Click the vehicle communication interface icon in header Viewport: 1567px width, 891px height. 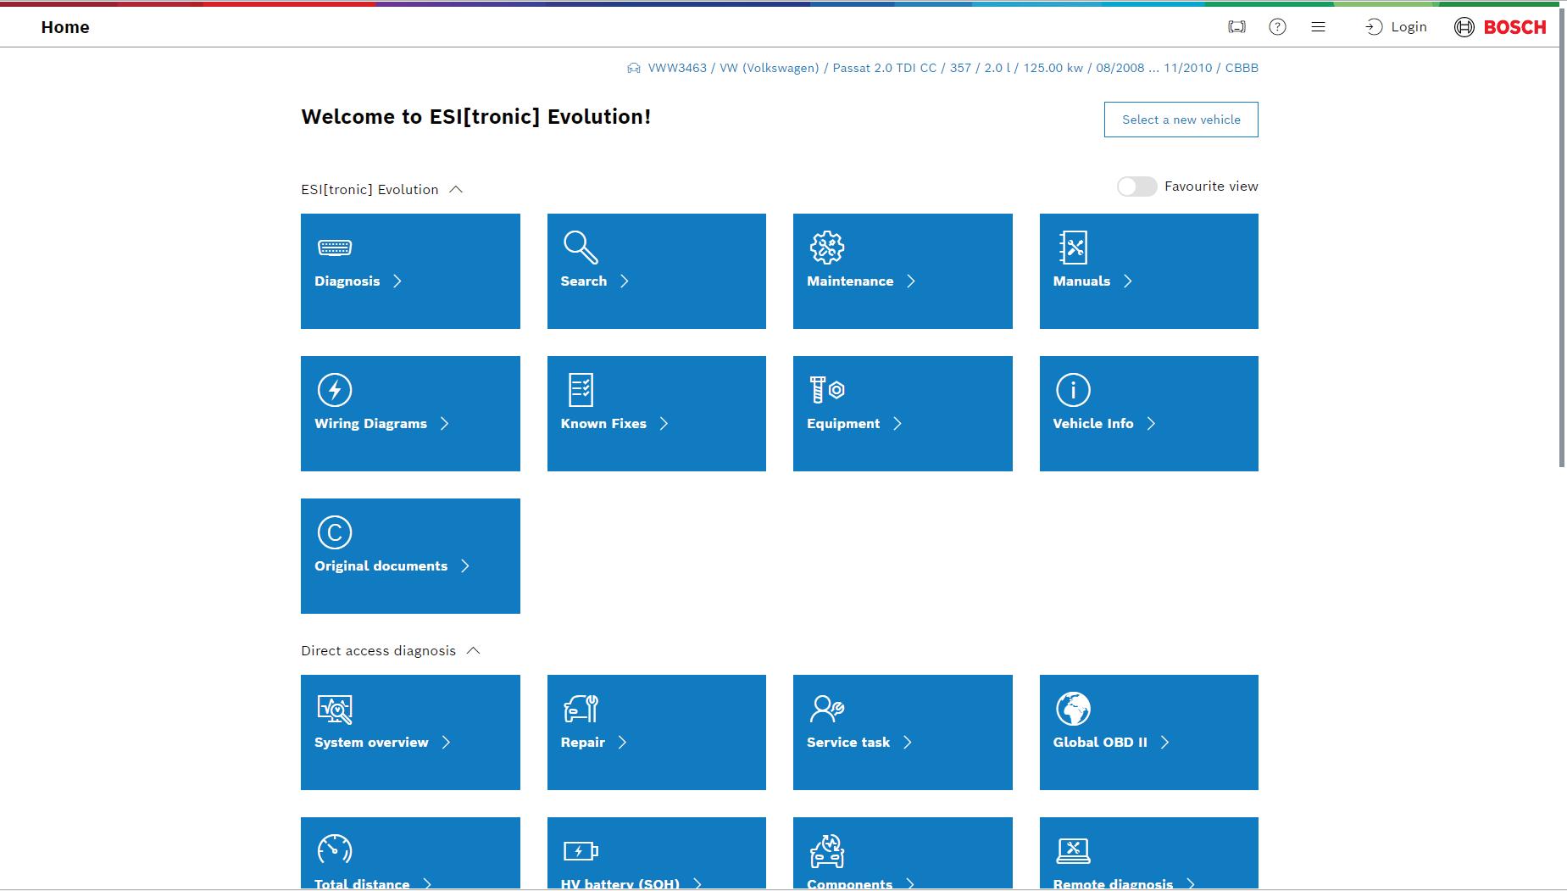pos(1237,27)
